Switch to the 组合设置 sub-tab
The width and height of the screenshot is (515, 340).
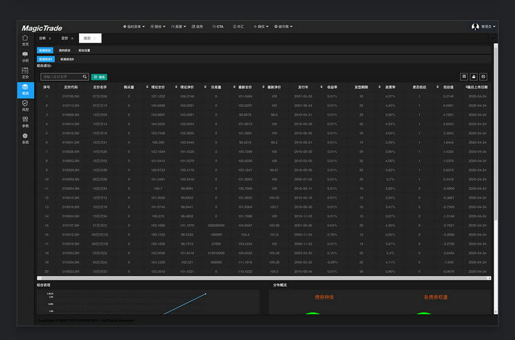pos(84,51)
